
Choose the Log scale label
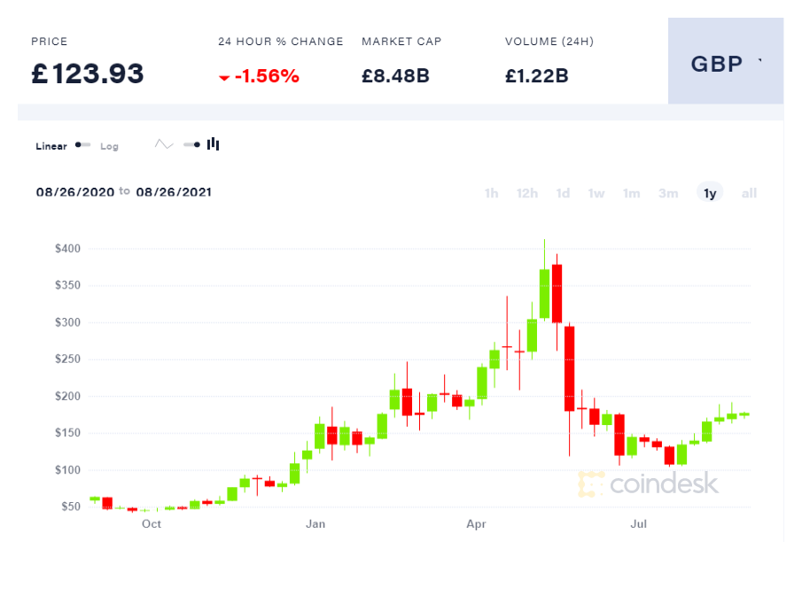pos(109,146)
